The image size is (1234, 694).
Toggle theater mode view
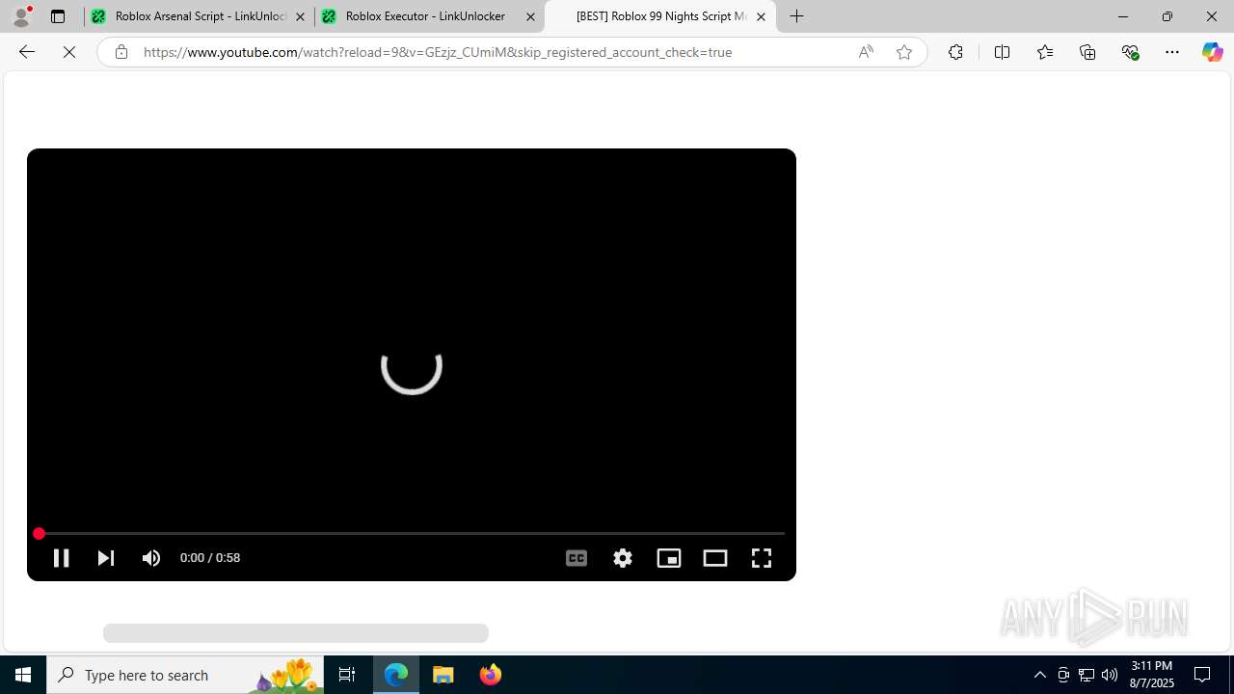click(x=715, y=558)
